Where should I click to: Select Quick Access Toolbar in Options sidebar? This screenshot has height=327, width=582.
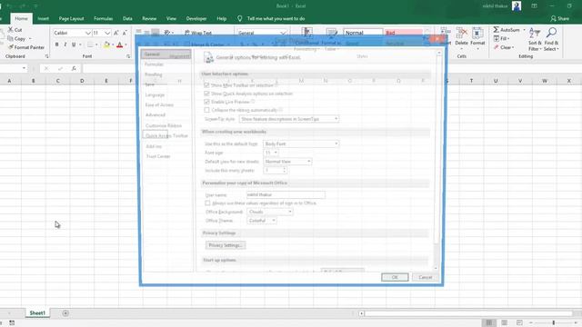[166, 135]
